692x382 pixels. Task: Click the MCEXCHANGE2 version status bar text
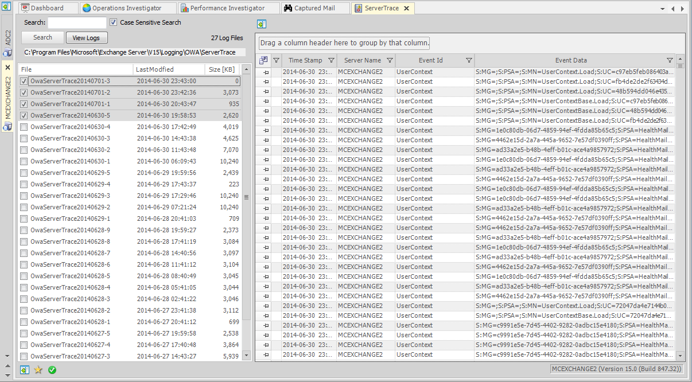click(x=617, y=369)
